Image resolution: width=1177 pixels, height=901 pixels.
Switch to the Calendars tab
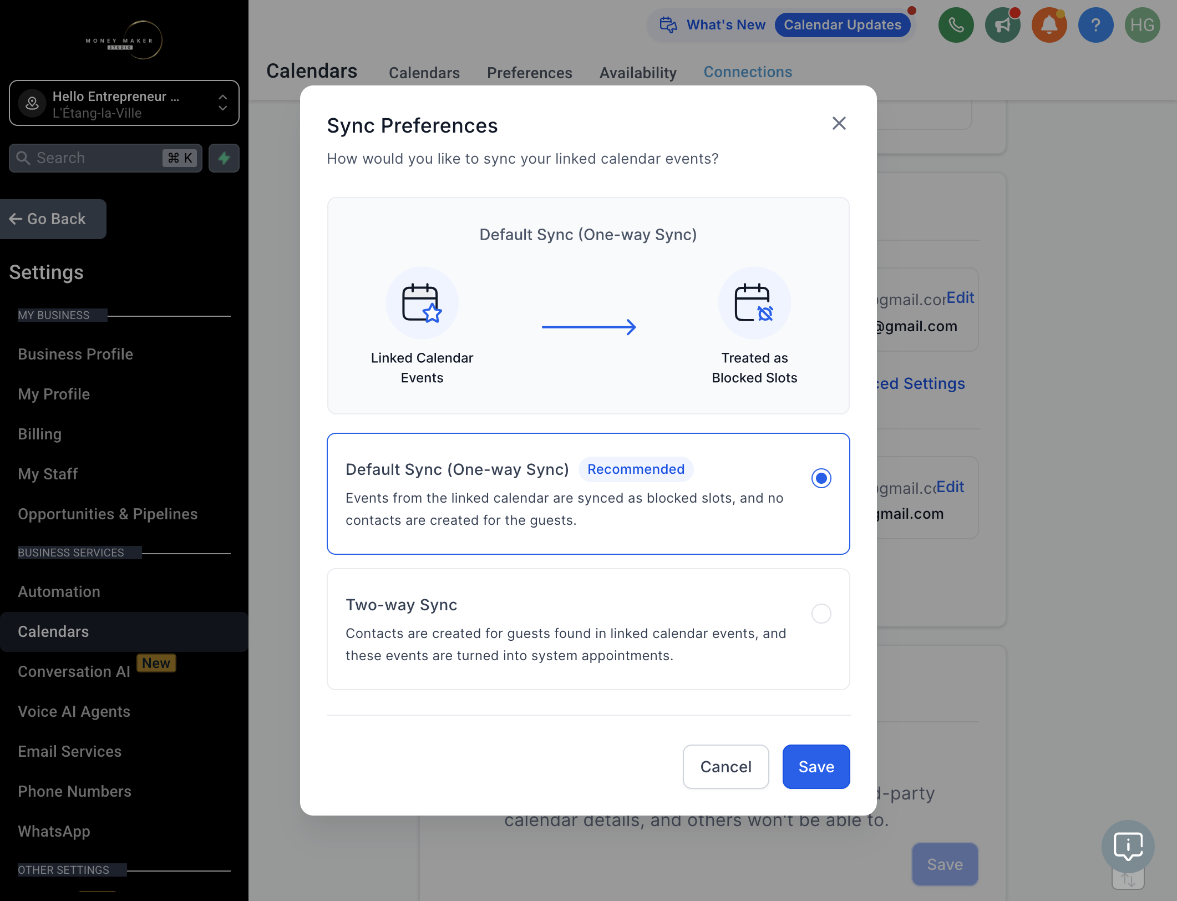coord(424,73)
